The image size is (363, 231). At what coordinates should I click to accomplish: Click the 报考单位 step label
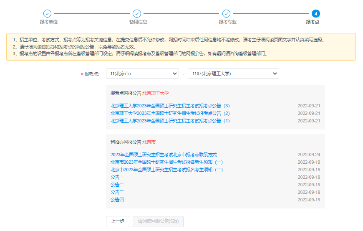coord(49,22)
